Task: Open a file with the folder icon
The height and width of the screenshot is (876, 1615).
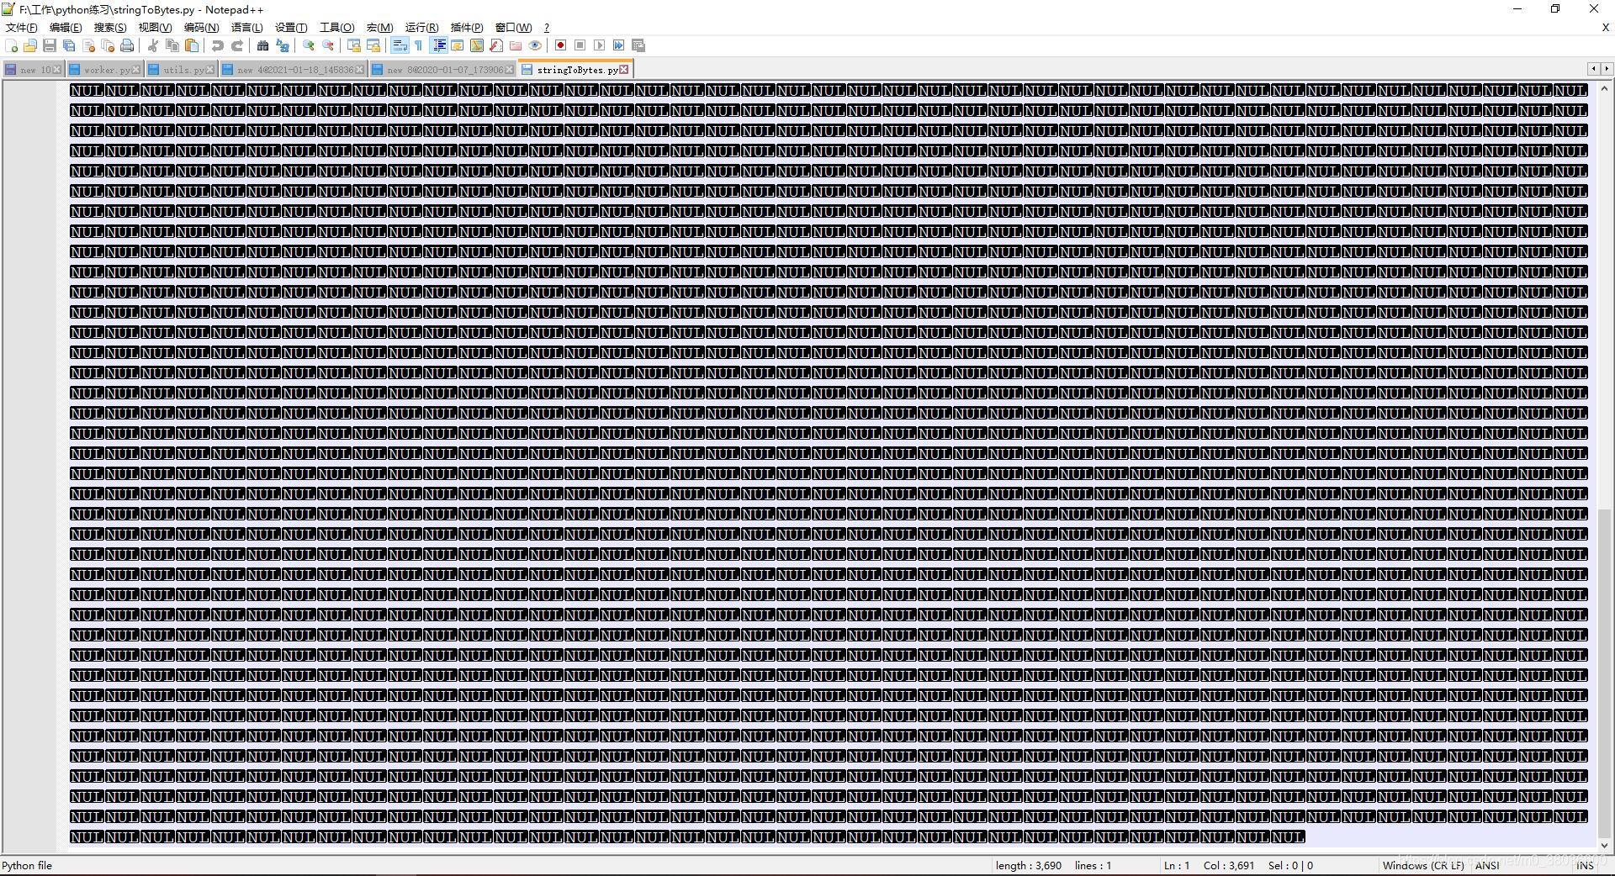Action: [x=30, y=45]
